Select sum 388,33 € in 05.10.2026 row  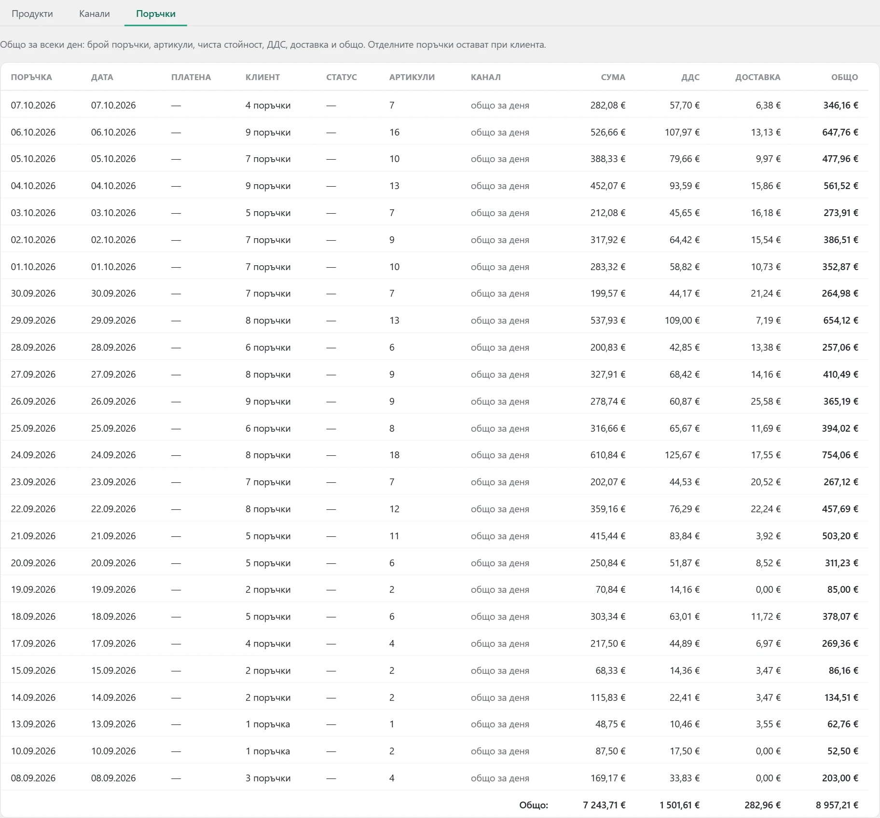(x=608, y=159)
